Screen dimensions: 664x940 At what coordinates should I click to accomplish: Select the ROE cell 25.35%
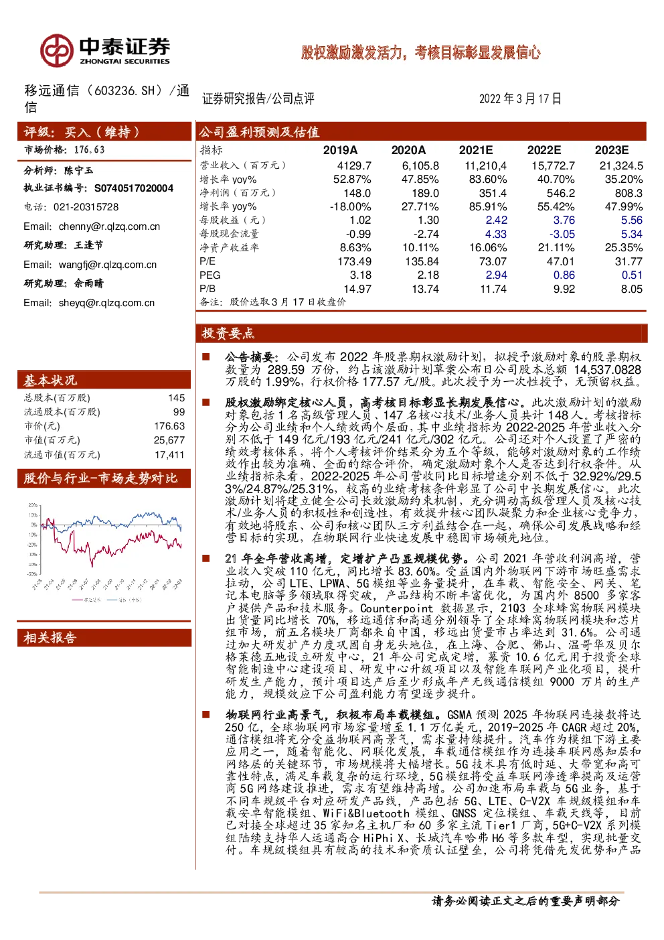click(624, 248)
